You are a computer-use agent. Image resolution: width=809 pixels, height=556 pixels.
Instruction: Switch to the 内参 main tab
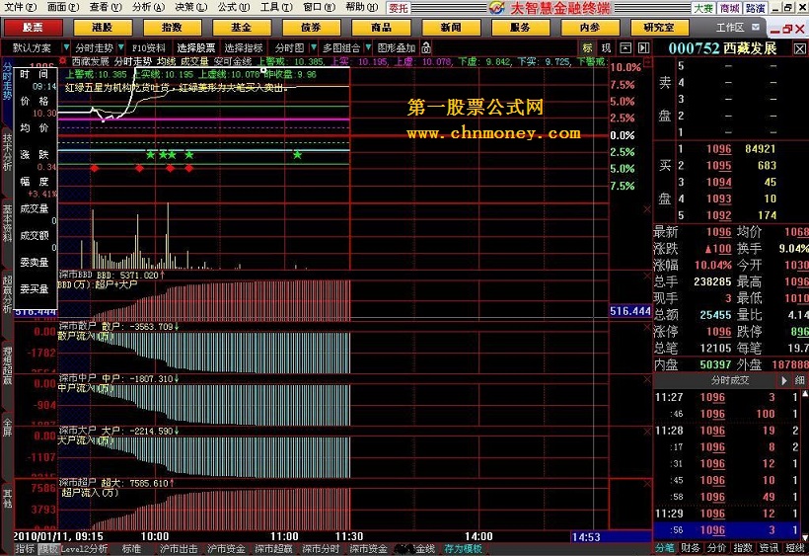pos(590,28)
